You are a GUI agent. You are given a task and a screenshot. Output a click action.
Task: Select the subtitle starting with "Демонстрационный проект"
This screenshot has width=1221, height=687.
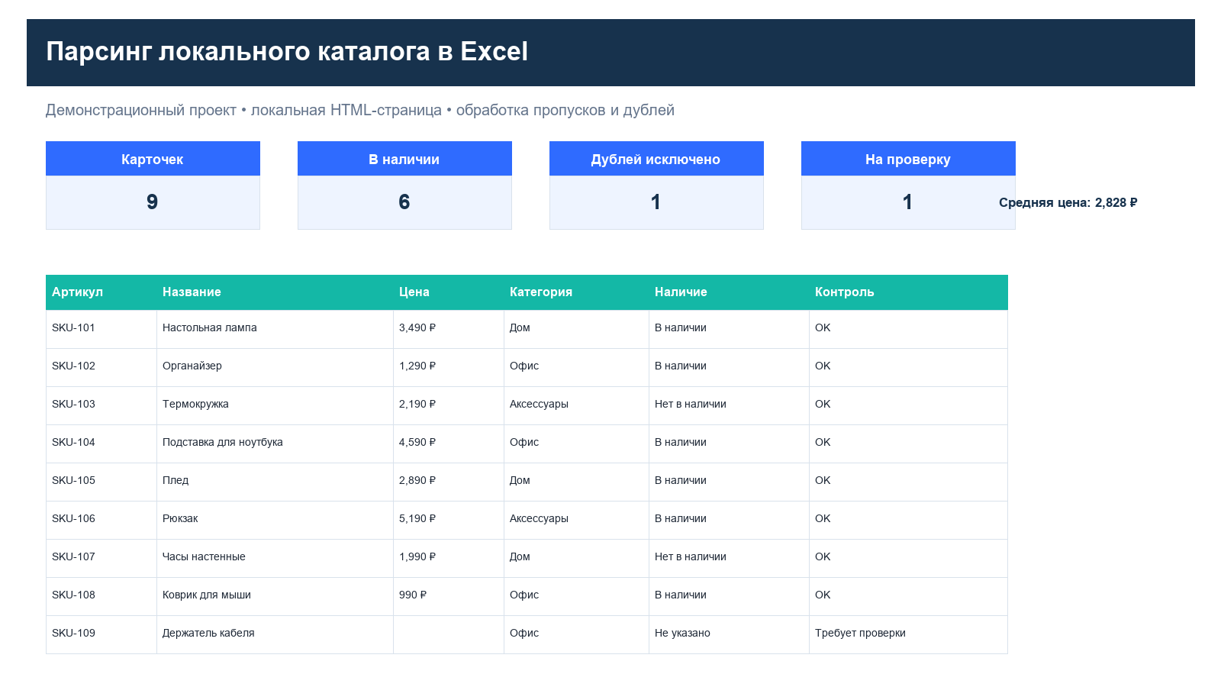(360, 110)
